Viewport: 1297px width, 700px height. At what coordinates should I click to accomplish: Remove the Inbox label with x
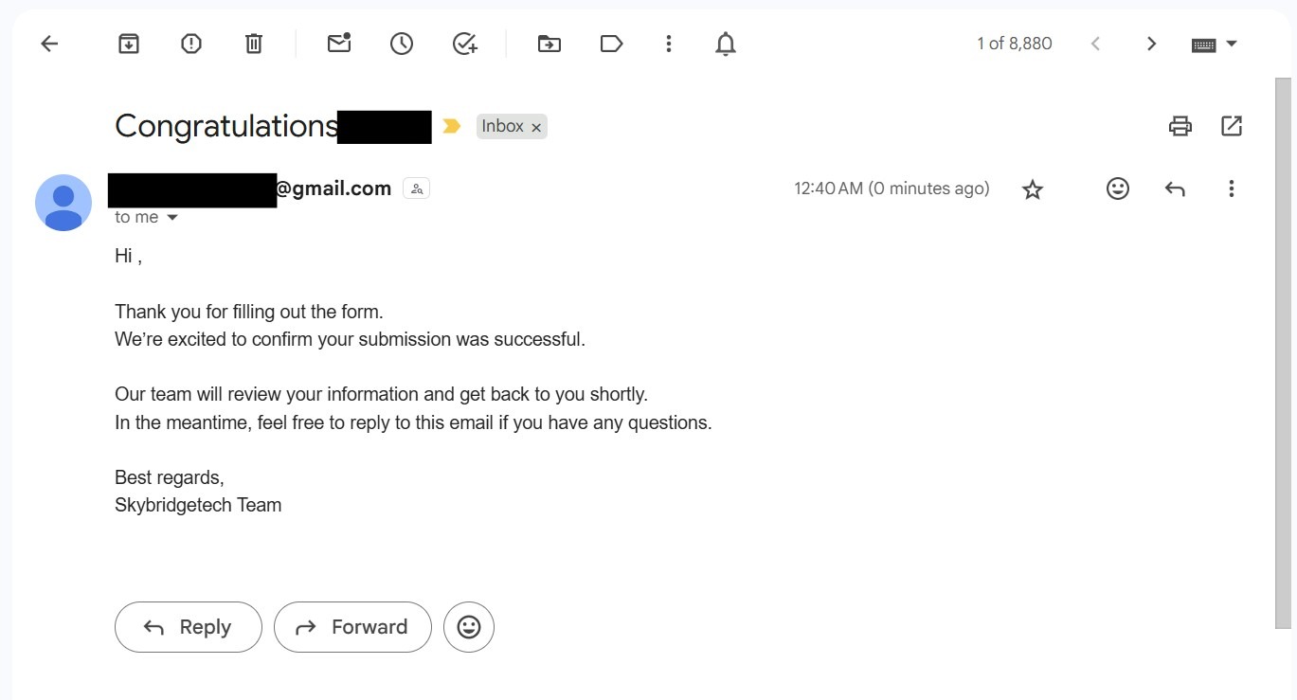pos(536,127)
